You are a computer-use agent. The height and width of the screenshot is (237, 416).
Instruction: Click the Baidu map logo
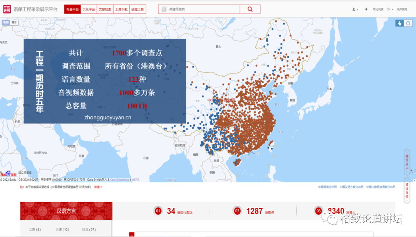coord(8,174)
